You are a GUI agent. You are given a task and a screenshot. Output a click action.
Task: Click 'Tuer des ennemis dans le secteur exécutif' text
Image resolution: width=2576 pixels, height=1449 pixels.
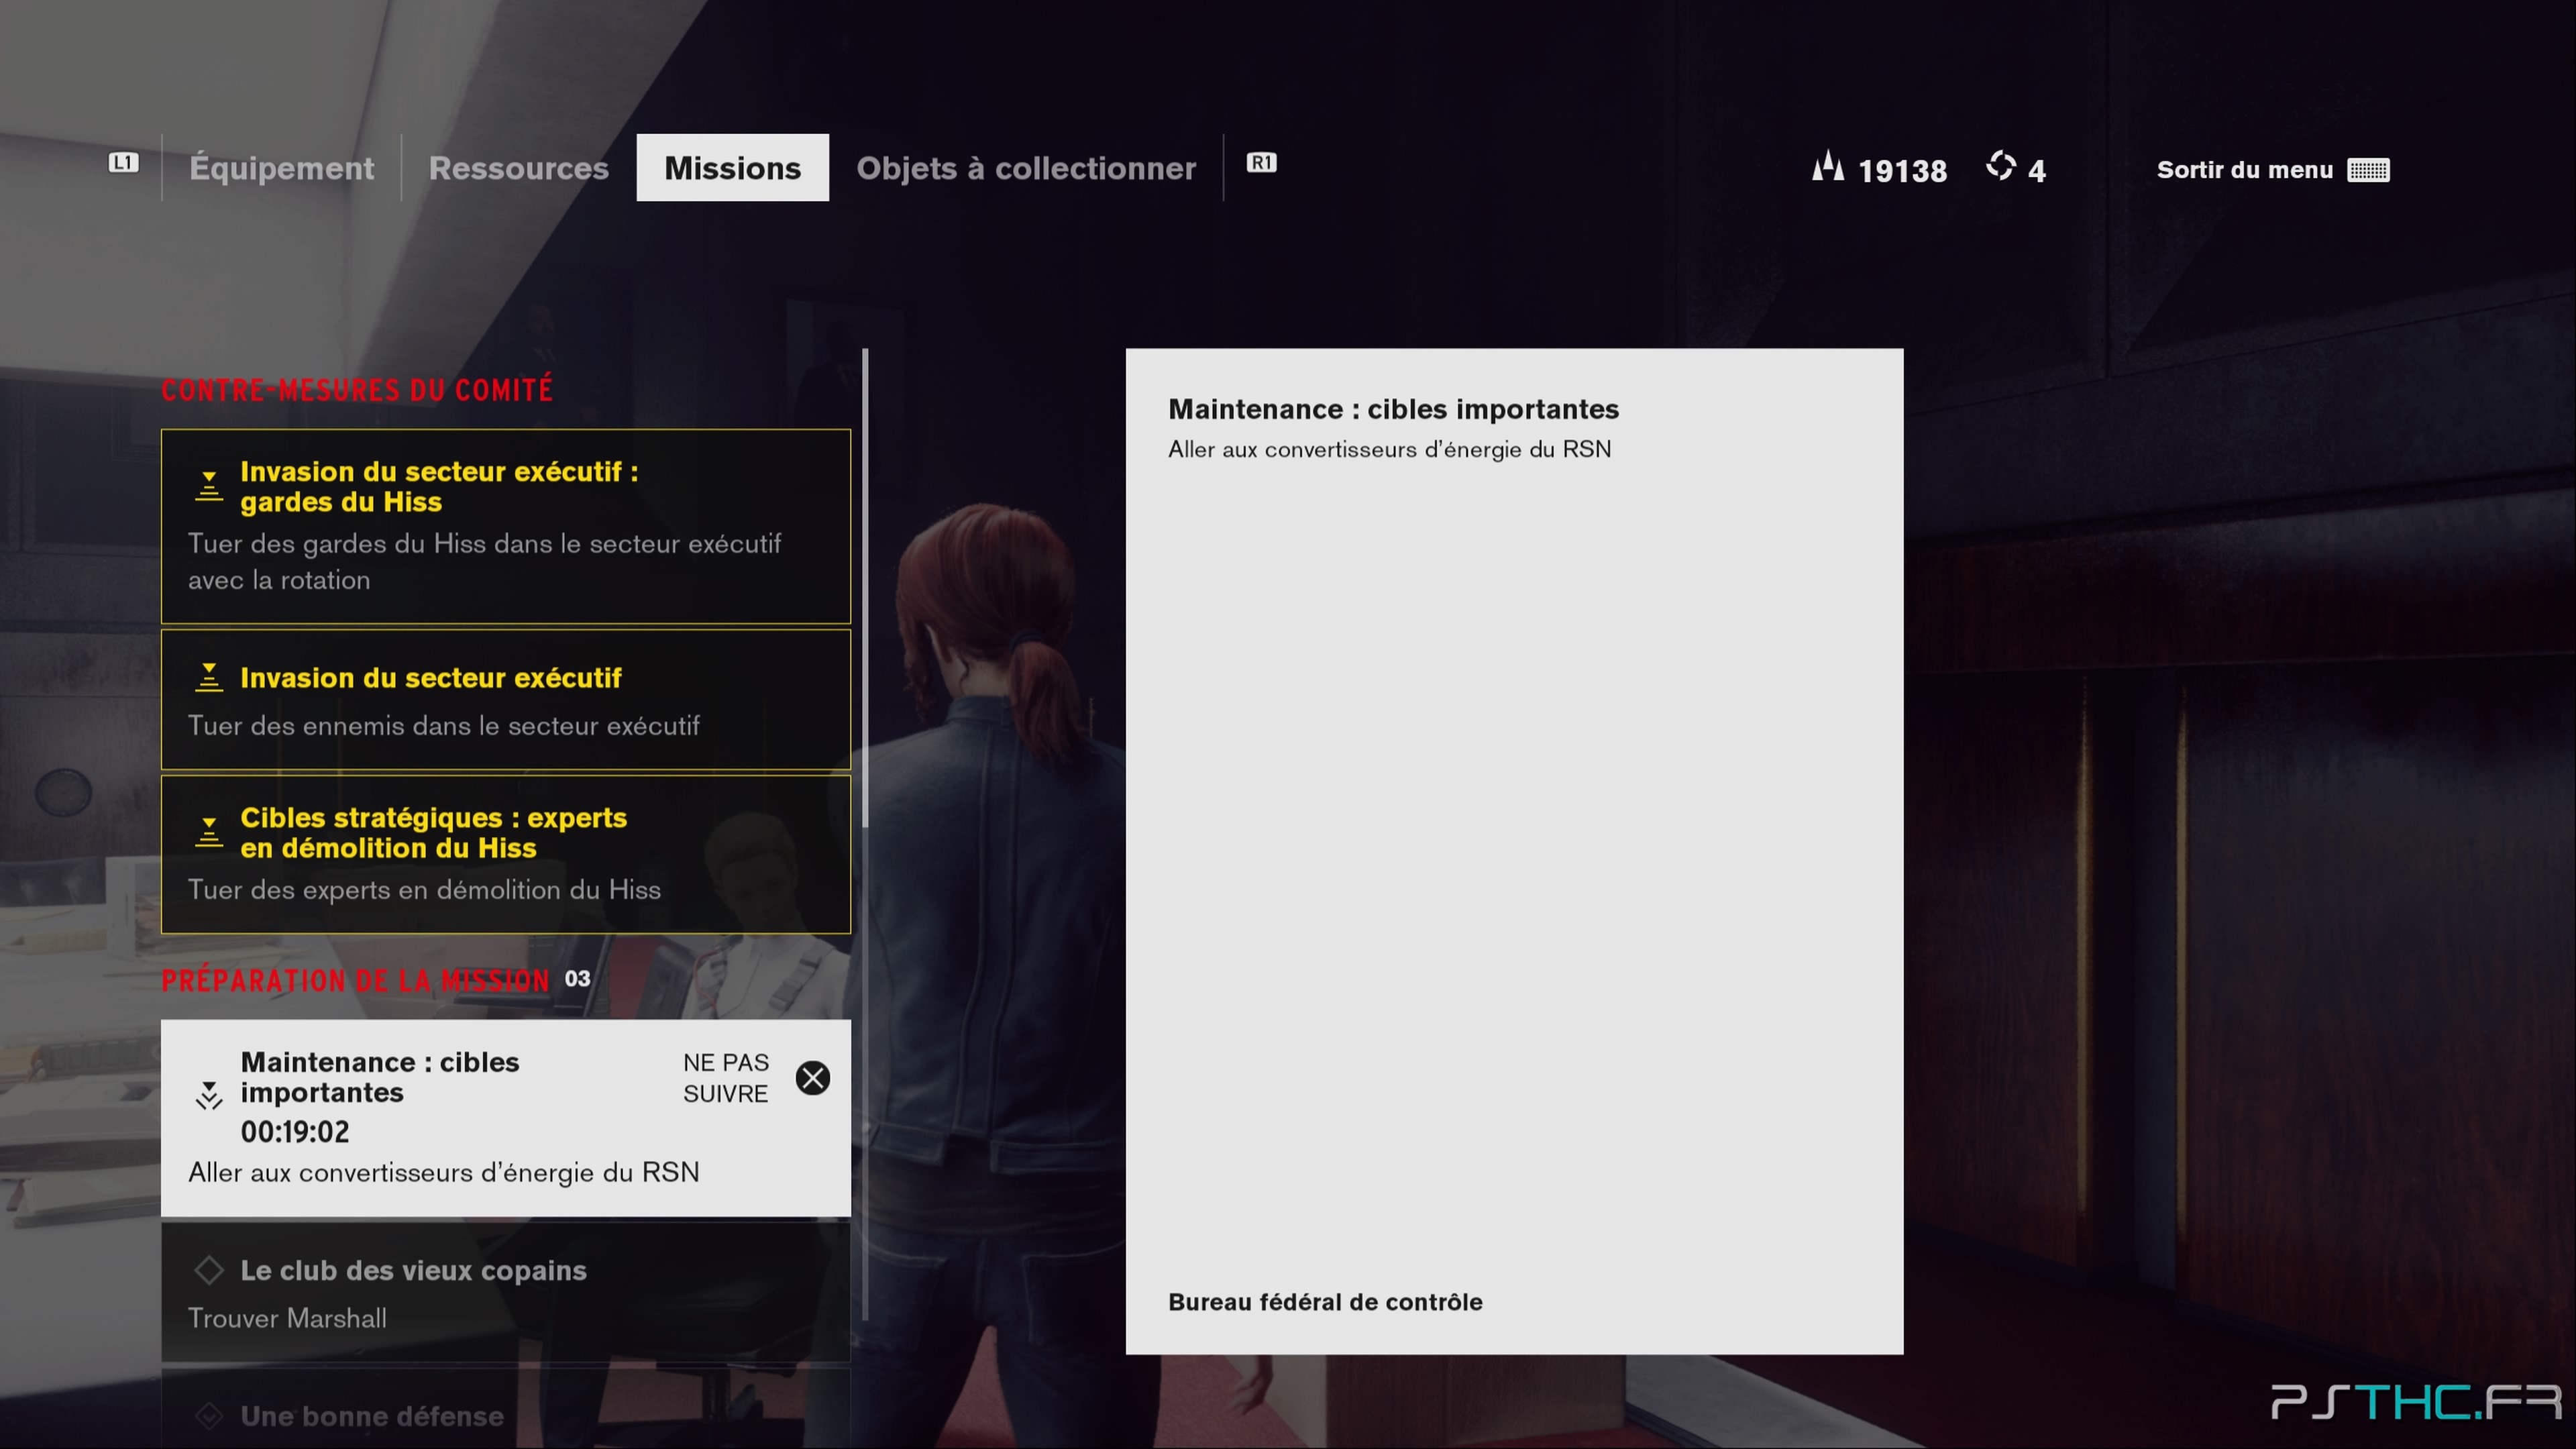click(x=444, y=726)
